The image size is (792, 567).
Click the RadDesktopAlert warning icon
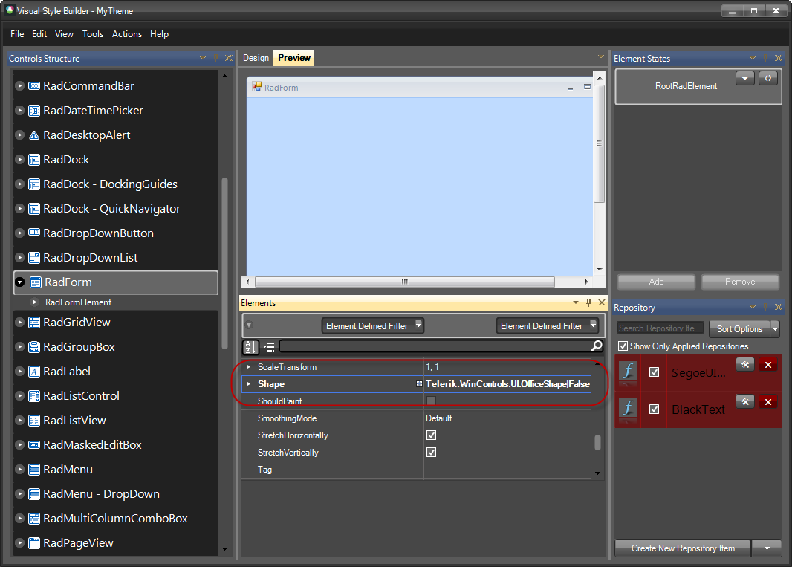click(x=34, y=135)
